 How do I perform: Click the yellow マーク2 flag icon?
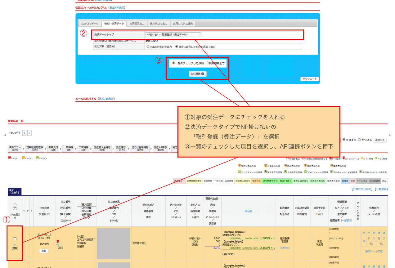coord(23,158)
